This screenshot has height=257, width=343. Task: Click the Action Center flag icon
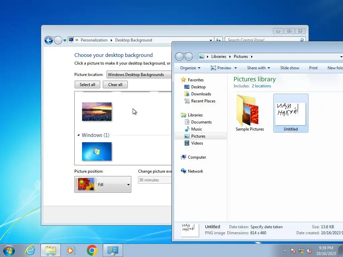tap(293, 251)
